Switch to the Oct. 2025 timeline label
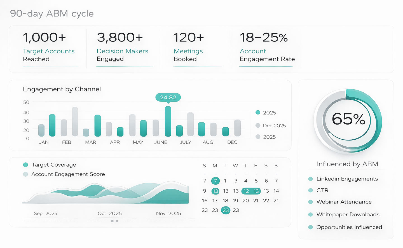The image size is (403, 248). 110,213
